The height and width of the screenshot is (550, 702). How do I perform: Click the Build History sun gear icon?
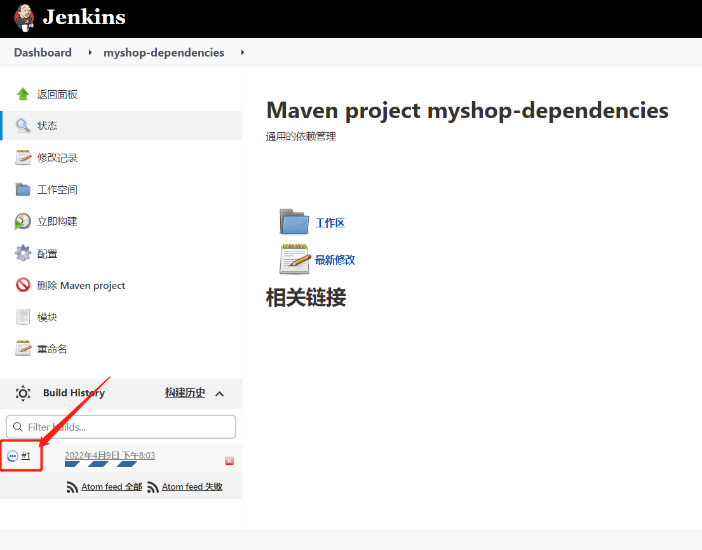(x=23, y=393)
